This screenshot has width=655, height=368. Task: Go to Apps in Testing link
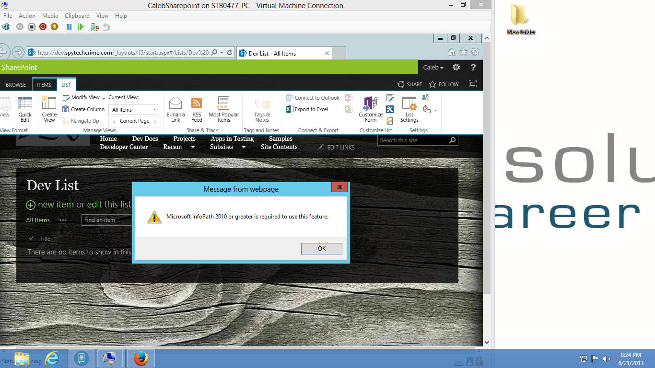[x=232, y=139]
